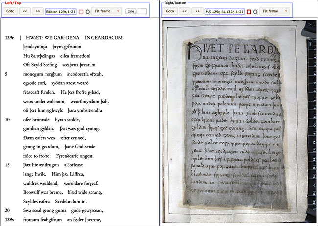Click line "HWÆT: WE GAR-DENA IN GEARDAGUM"
Image resolution: width=318 pixels, height=226 pixels.
pos(74,38)
